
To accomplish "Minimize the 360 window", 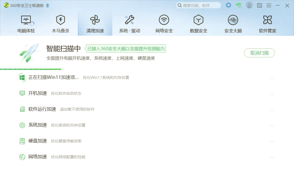I will tap(278, 5).
